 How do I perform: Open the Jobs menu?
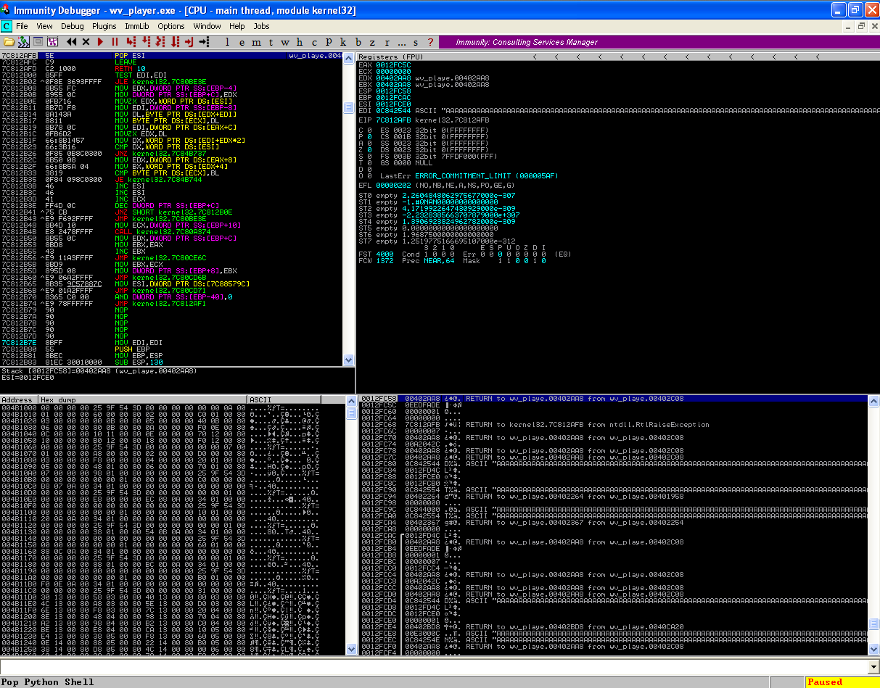point(261,26)
